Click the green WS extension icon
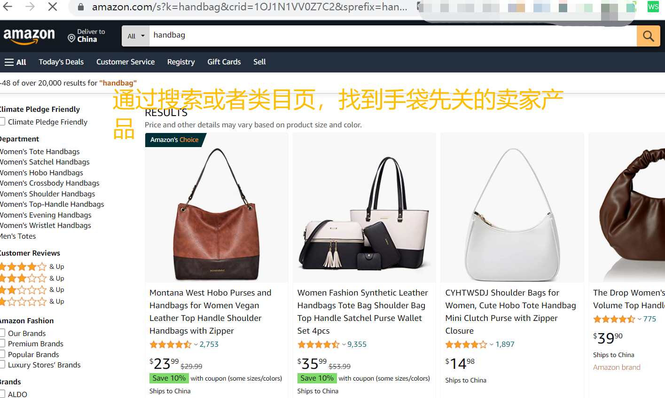This screenshot has width=665, height=398. pos(653,7)
